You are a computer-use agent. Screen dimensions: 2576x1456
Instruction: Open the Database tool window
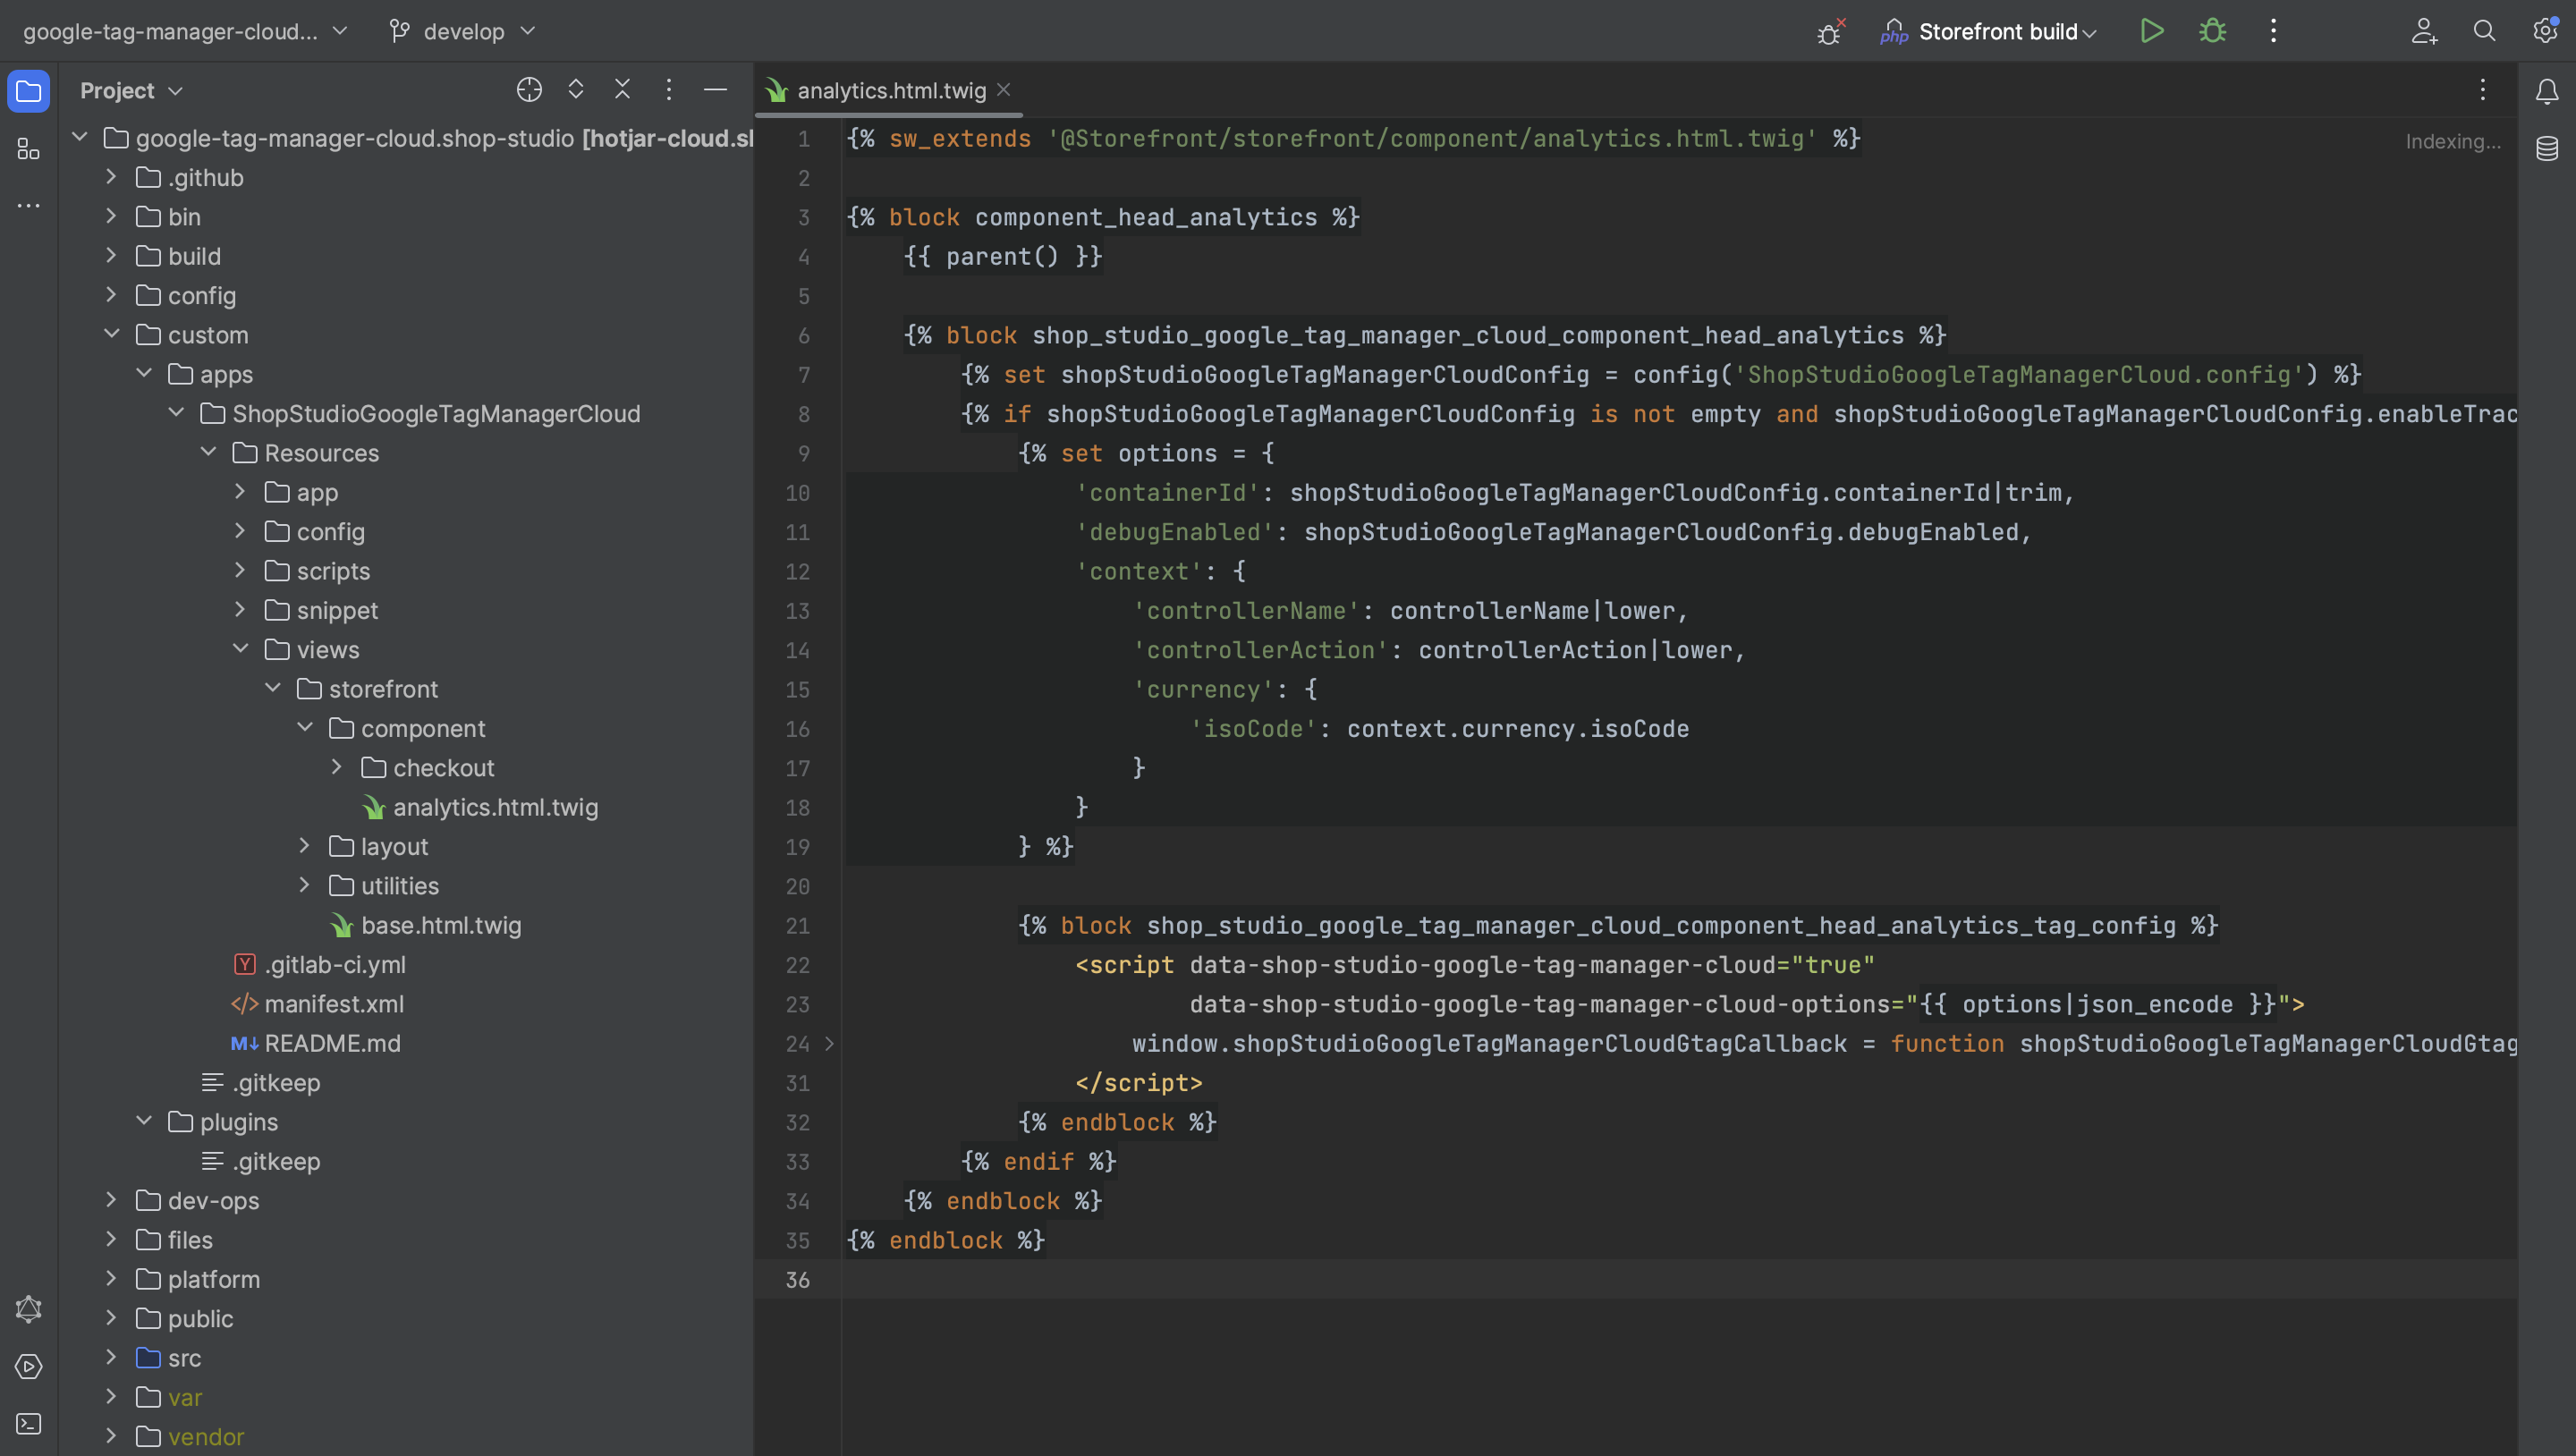(2546, 148)
